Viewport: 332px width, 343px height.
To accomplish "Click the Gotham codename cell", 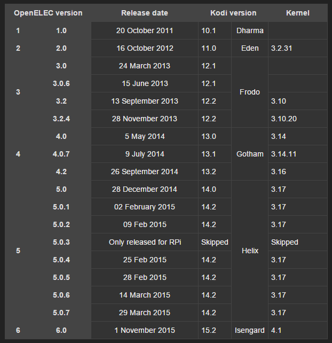I will coord(250,154).
